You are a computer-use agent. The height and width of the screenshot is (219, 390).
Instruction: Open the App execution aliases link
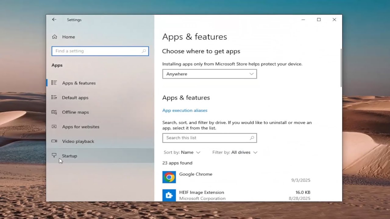(x=185, y=110)
